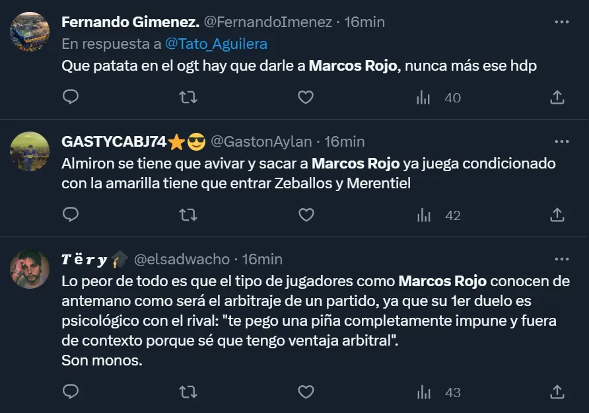Like GASTYCABJ74's tweet about Almiron
The height and width of the screenshot is (413, 589).
[x=305, y=215]
